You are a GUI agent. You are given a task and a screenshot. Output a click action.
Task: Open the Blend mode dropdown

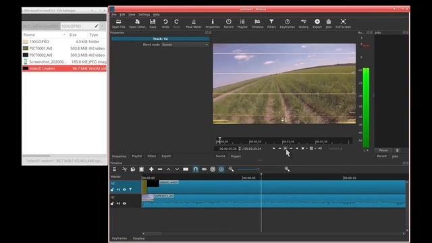coord(184,45)
